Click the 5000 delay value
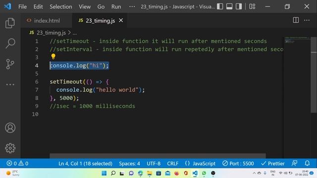 coord(66,98)
